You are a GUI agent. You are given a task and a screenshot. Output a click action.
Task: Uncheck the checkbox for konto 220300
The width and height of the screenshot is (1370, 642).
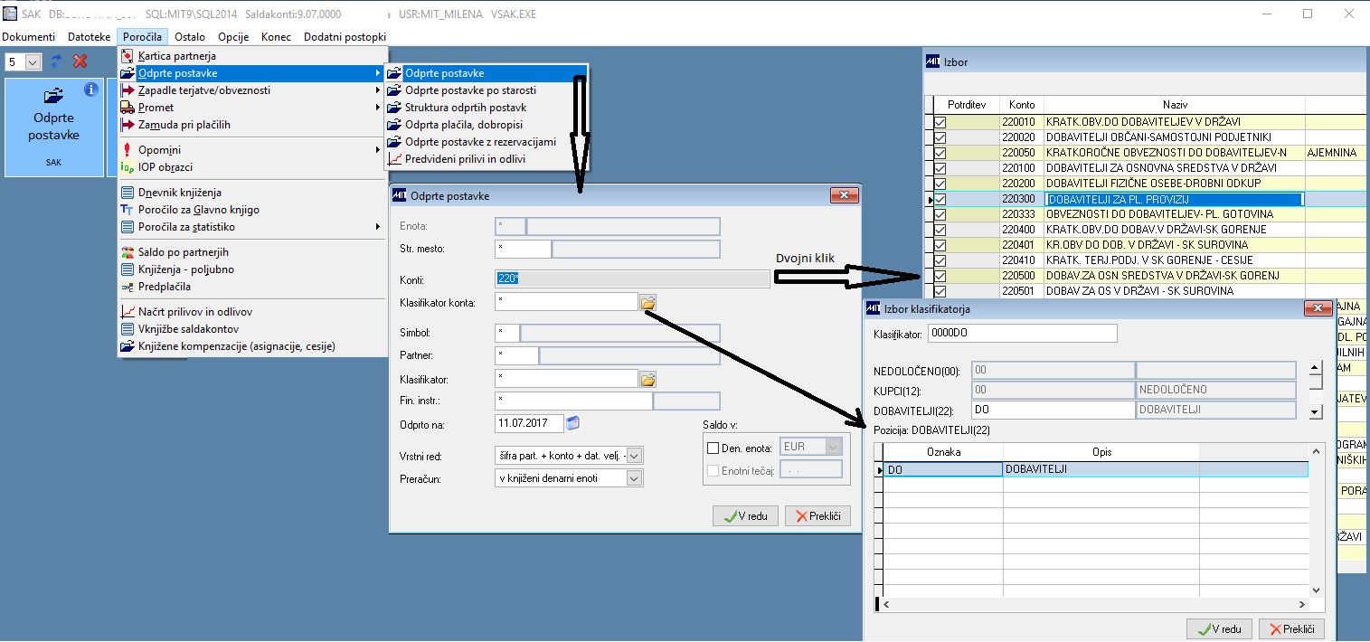pyautogui.click(x=940, y=199)
